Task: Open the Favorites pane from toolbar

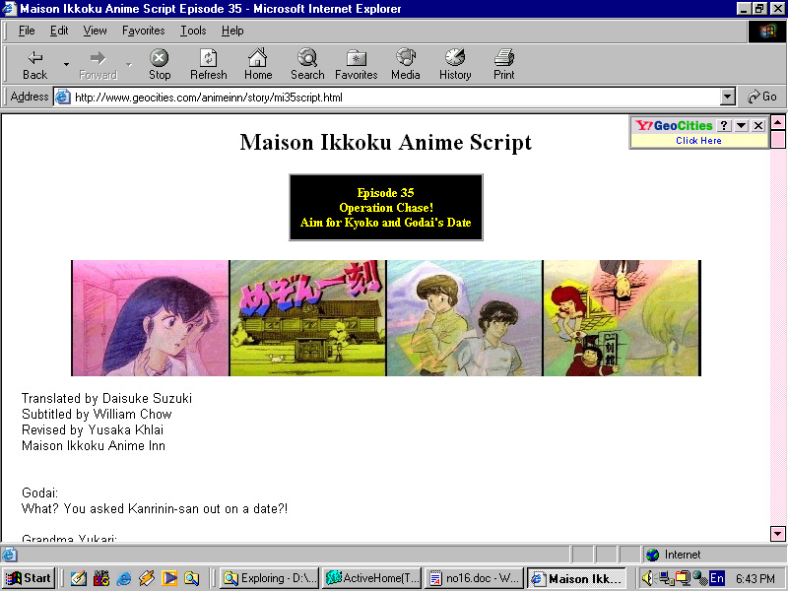Action: (x=357, y=65)
